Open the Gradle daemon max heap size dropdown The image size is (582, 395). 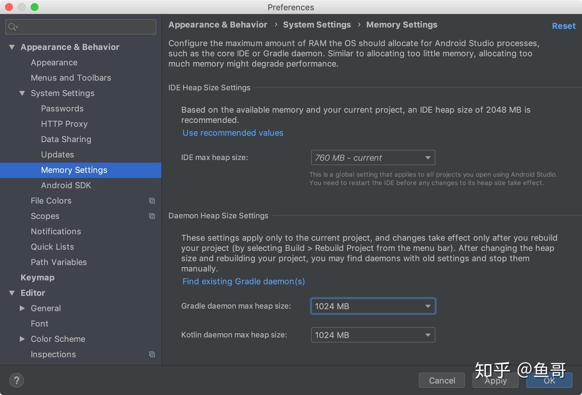point(373,306)
